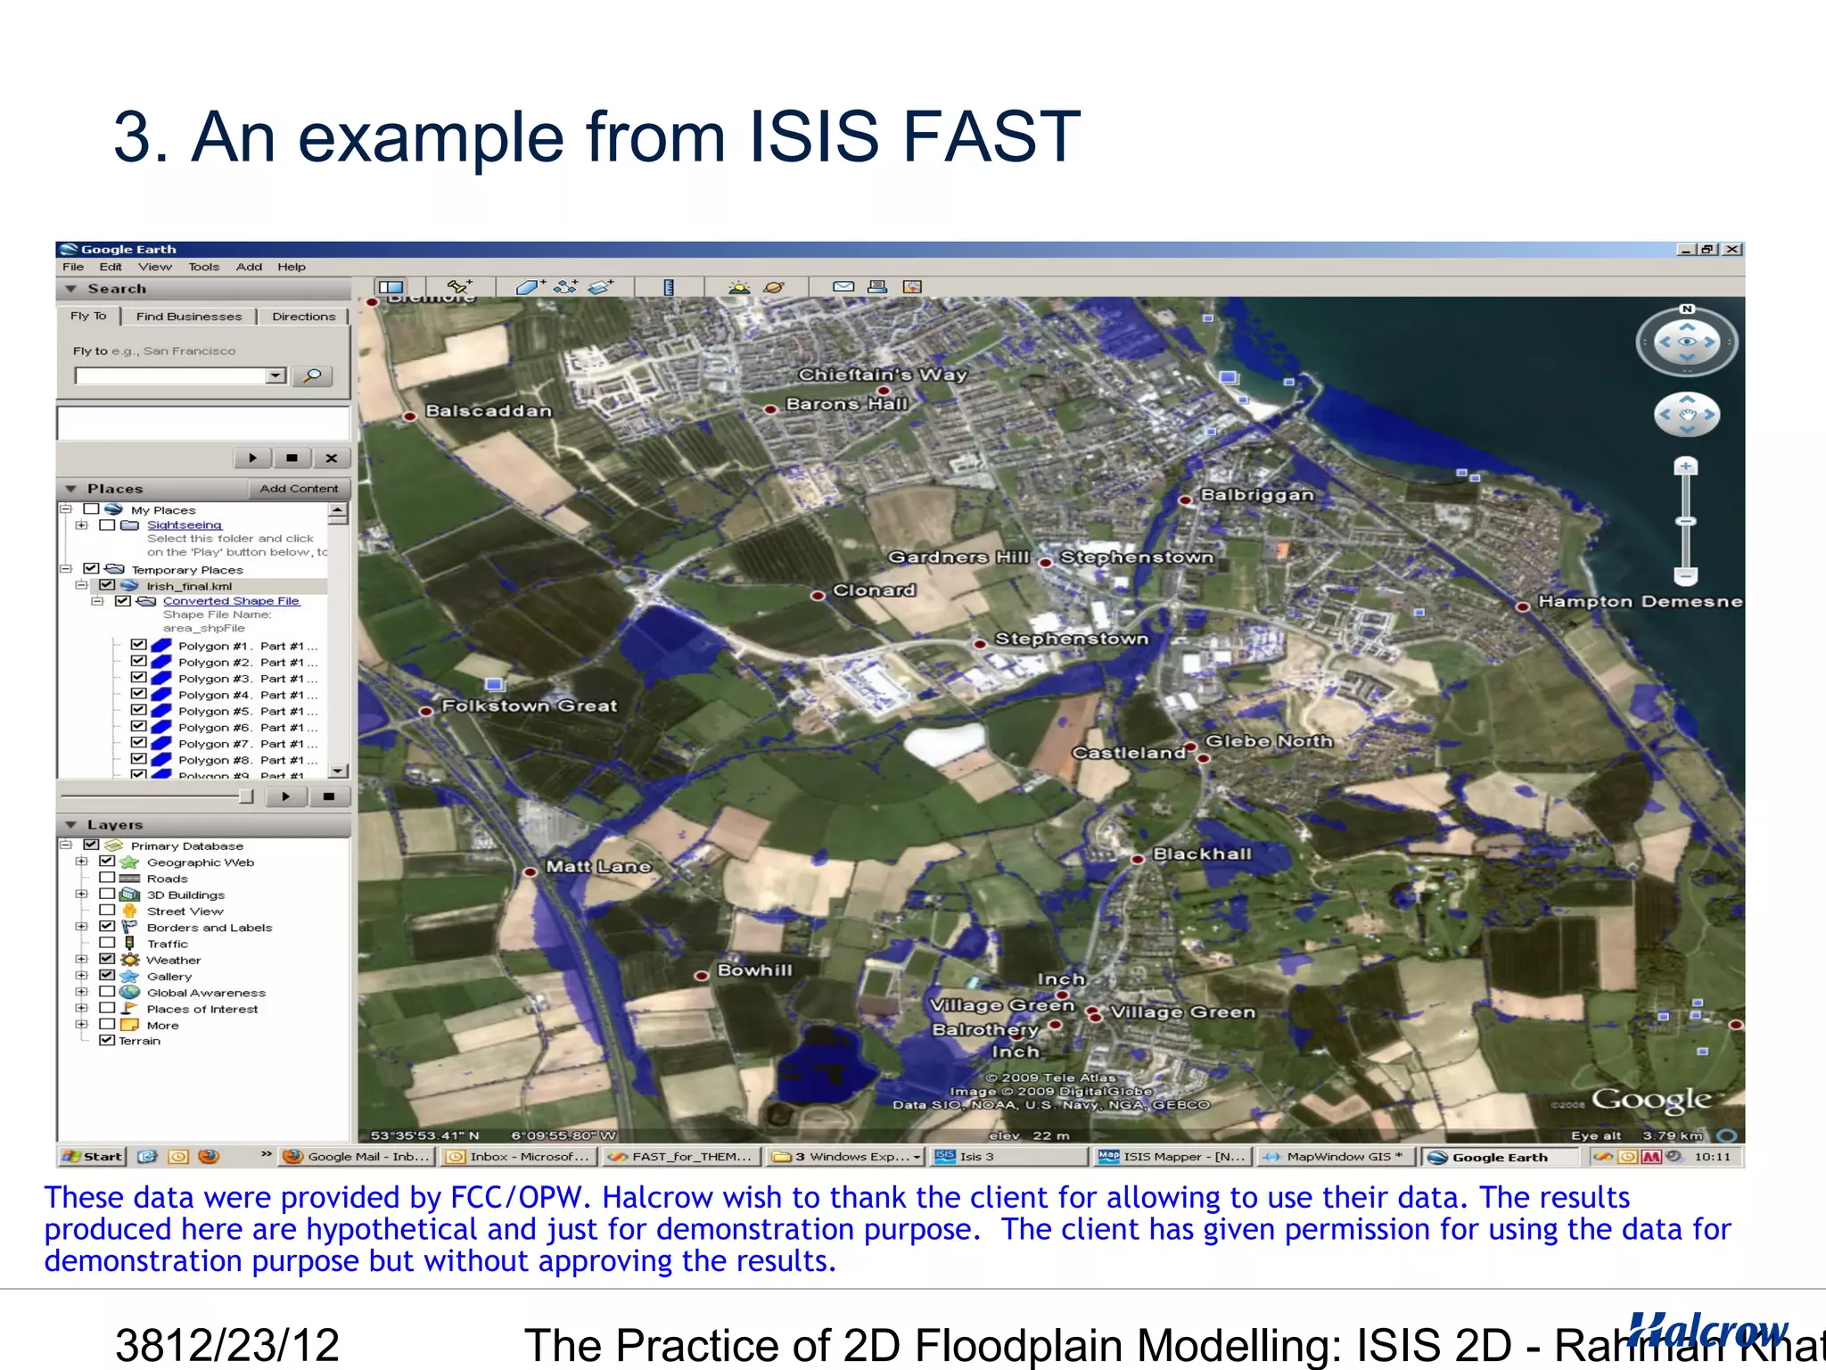This screenshot has height=1370, width=1826.
Task: Collapse the Places panel triangle
Action: [71, 489]
